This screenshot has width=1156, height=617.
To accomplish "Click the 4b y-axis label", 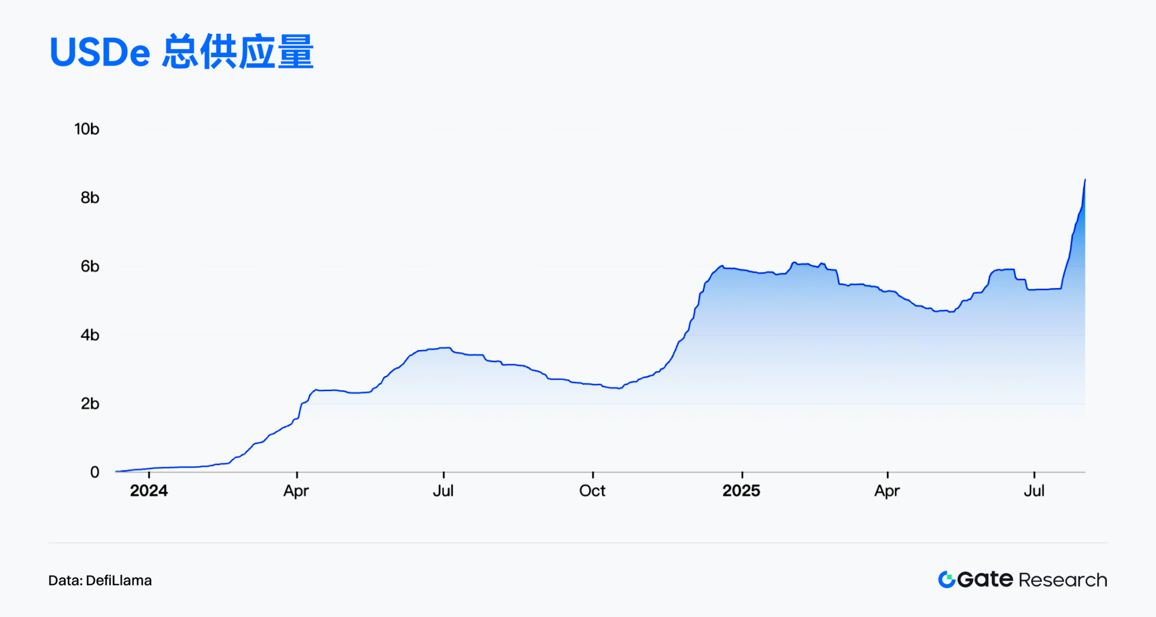I will [x=90, y=335].
